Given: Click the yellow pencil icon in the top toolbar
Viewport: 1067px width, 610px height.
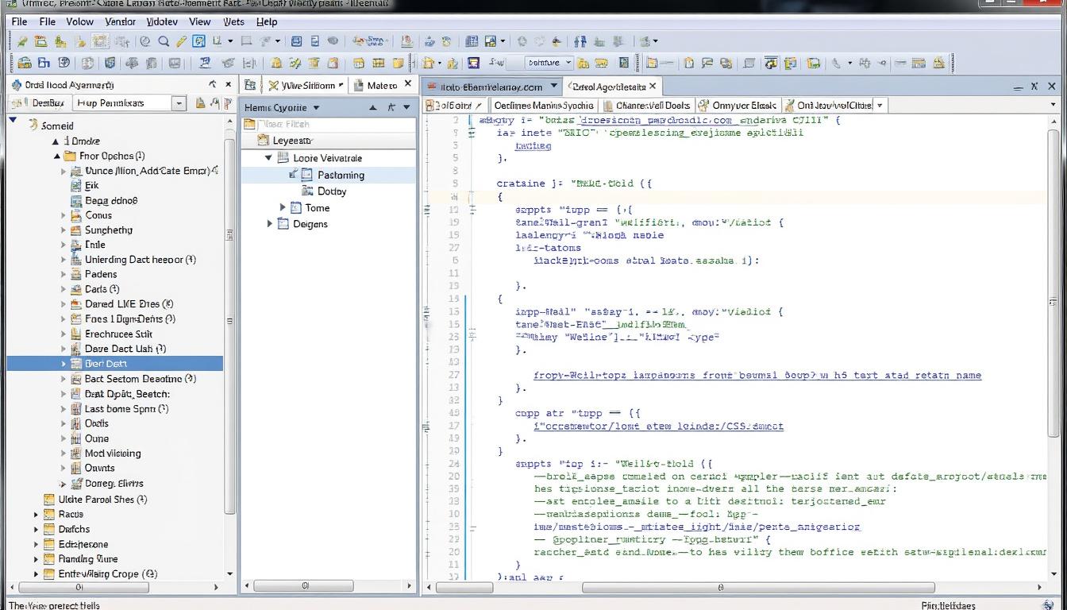Looking at the screenshot, I should [x=181, y=41].
